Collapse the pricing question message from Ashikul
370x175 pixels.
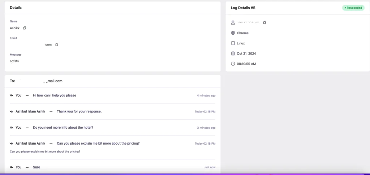tap(113, 143)
